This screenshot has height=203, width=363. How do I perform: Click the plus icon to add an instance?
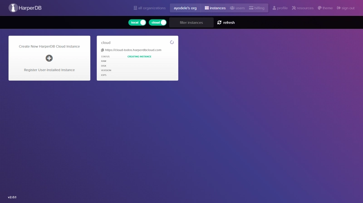49,58
